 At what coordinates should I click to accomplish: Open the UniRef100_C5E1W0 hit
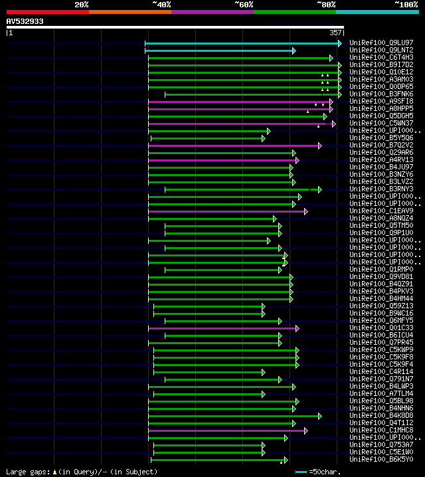coord(381,452)
